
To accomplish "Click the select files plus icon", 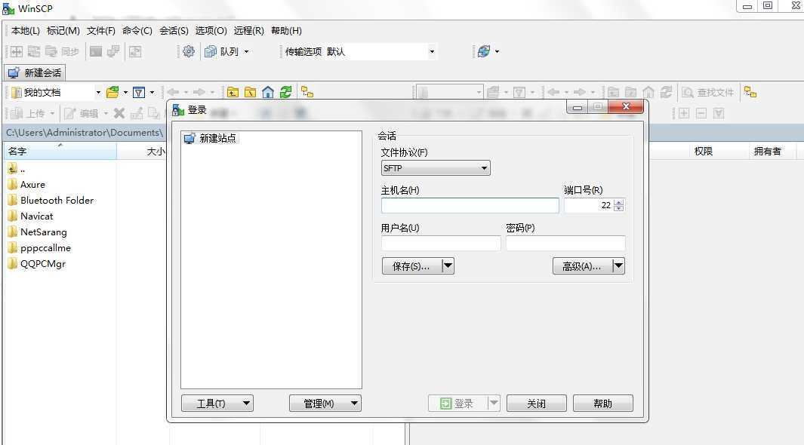I will [684, 113].
